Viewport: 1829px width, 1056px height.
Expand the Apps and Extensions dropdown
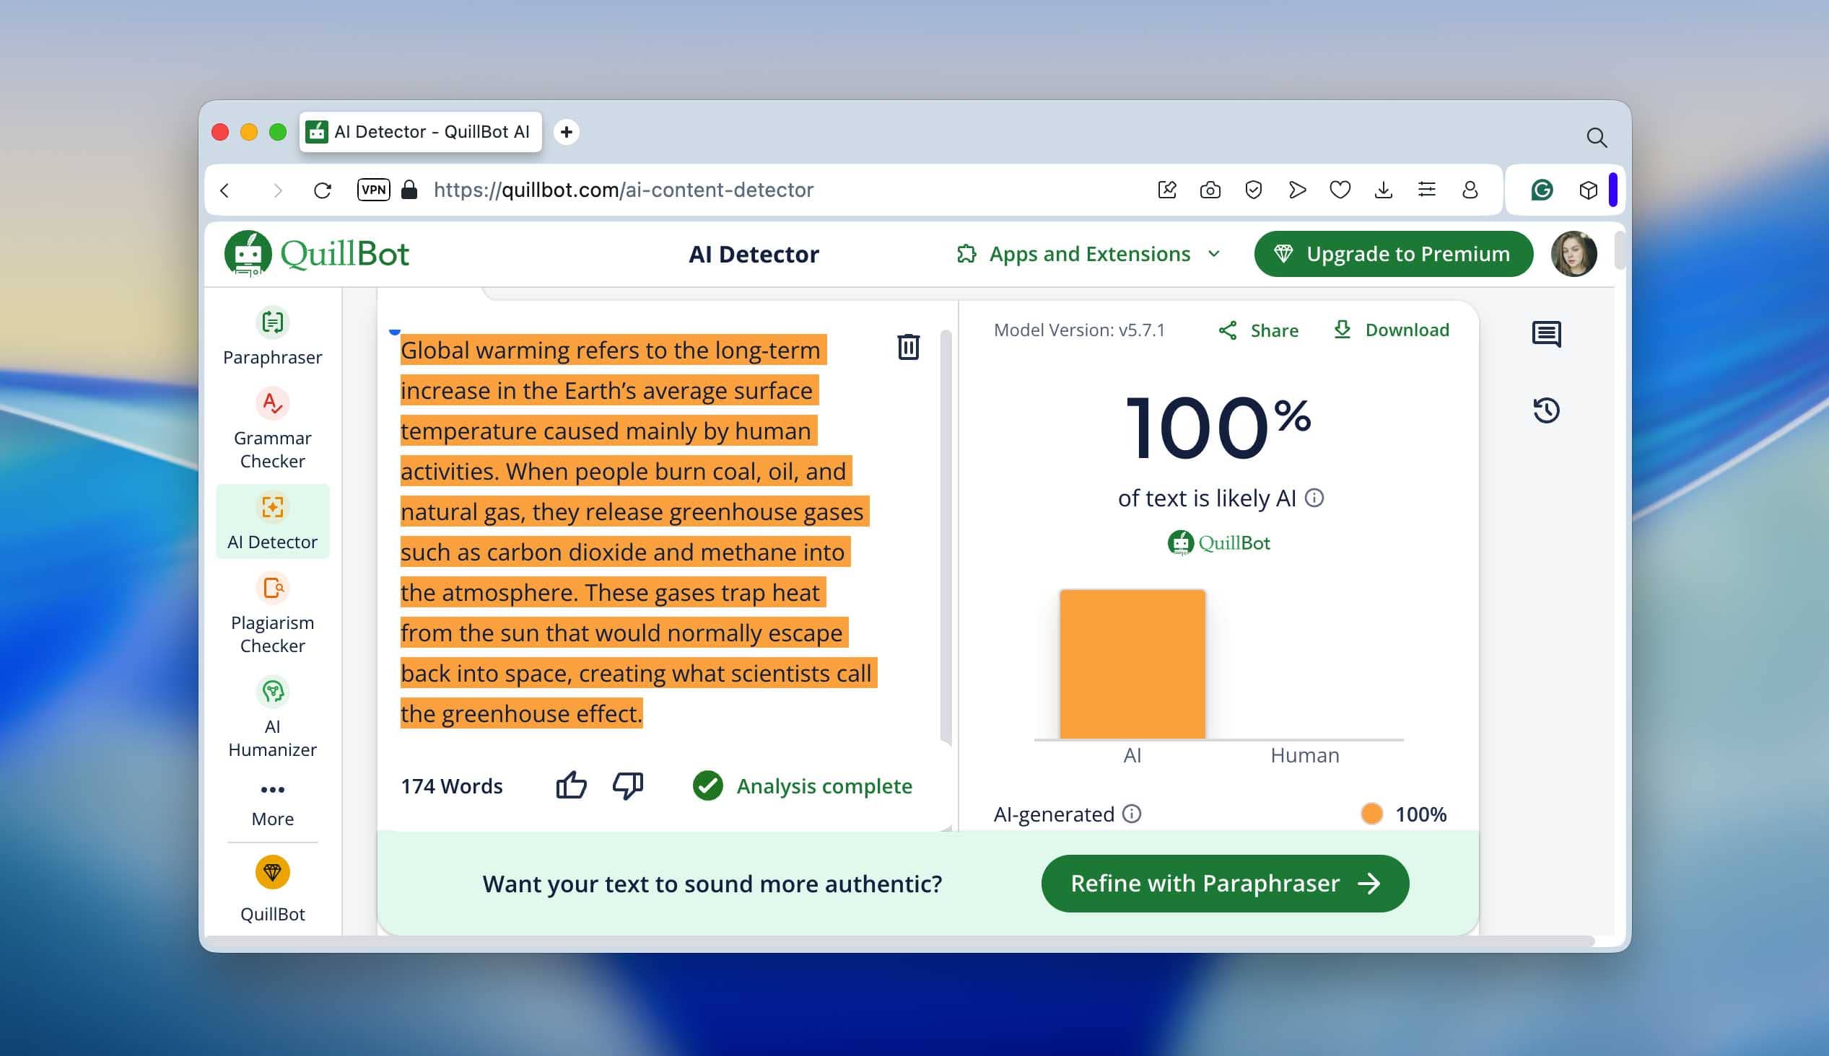1088,254
